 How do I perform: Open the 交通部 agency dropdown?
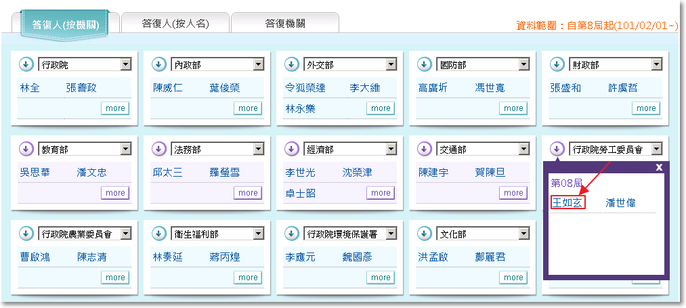tap(523, 150)
